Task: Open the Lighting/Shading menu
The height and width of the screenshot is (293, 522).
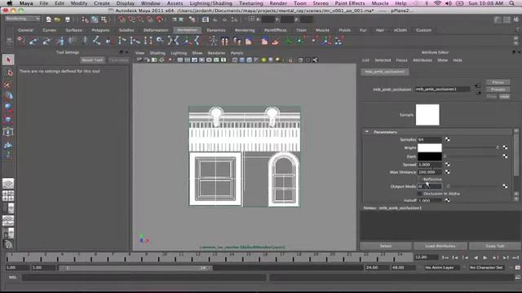Action: click(210, 3)
